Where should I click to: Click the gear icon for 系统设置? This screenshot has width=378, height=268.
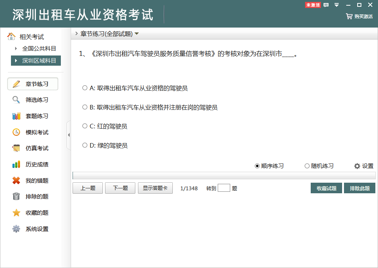[x=16, y=229]
